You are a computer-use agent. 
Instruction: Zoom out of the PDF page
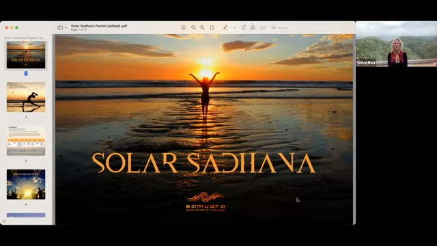coord(193,27)
